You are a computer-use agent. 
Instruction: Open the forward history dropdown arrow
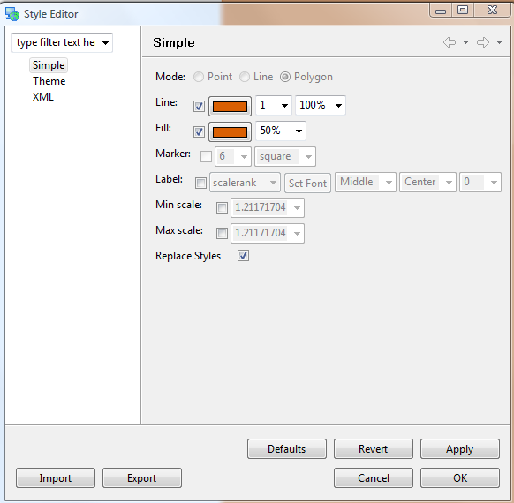click(499, 42)
